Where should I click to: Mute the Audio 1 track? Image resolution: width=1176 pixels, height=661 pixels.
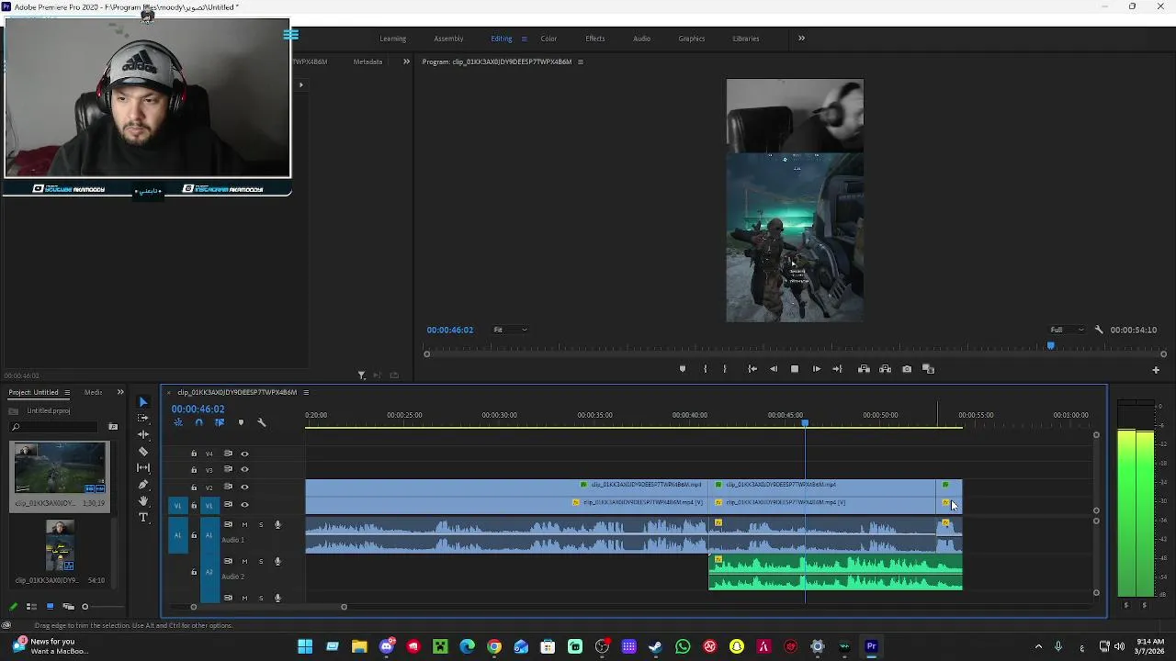coord(244,525)
